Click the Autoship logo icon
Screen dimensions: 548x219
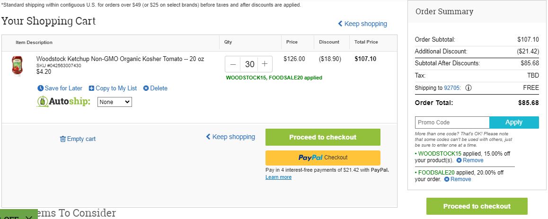click(x=42, y=101)
